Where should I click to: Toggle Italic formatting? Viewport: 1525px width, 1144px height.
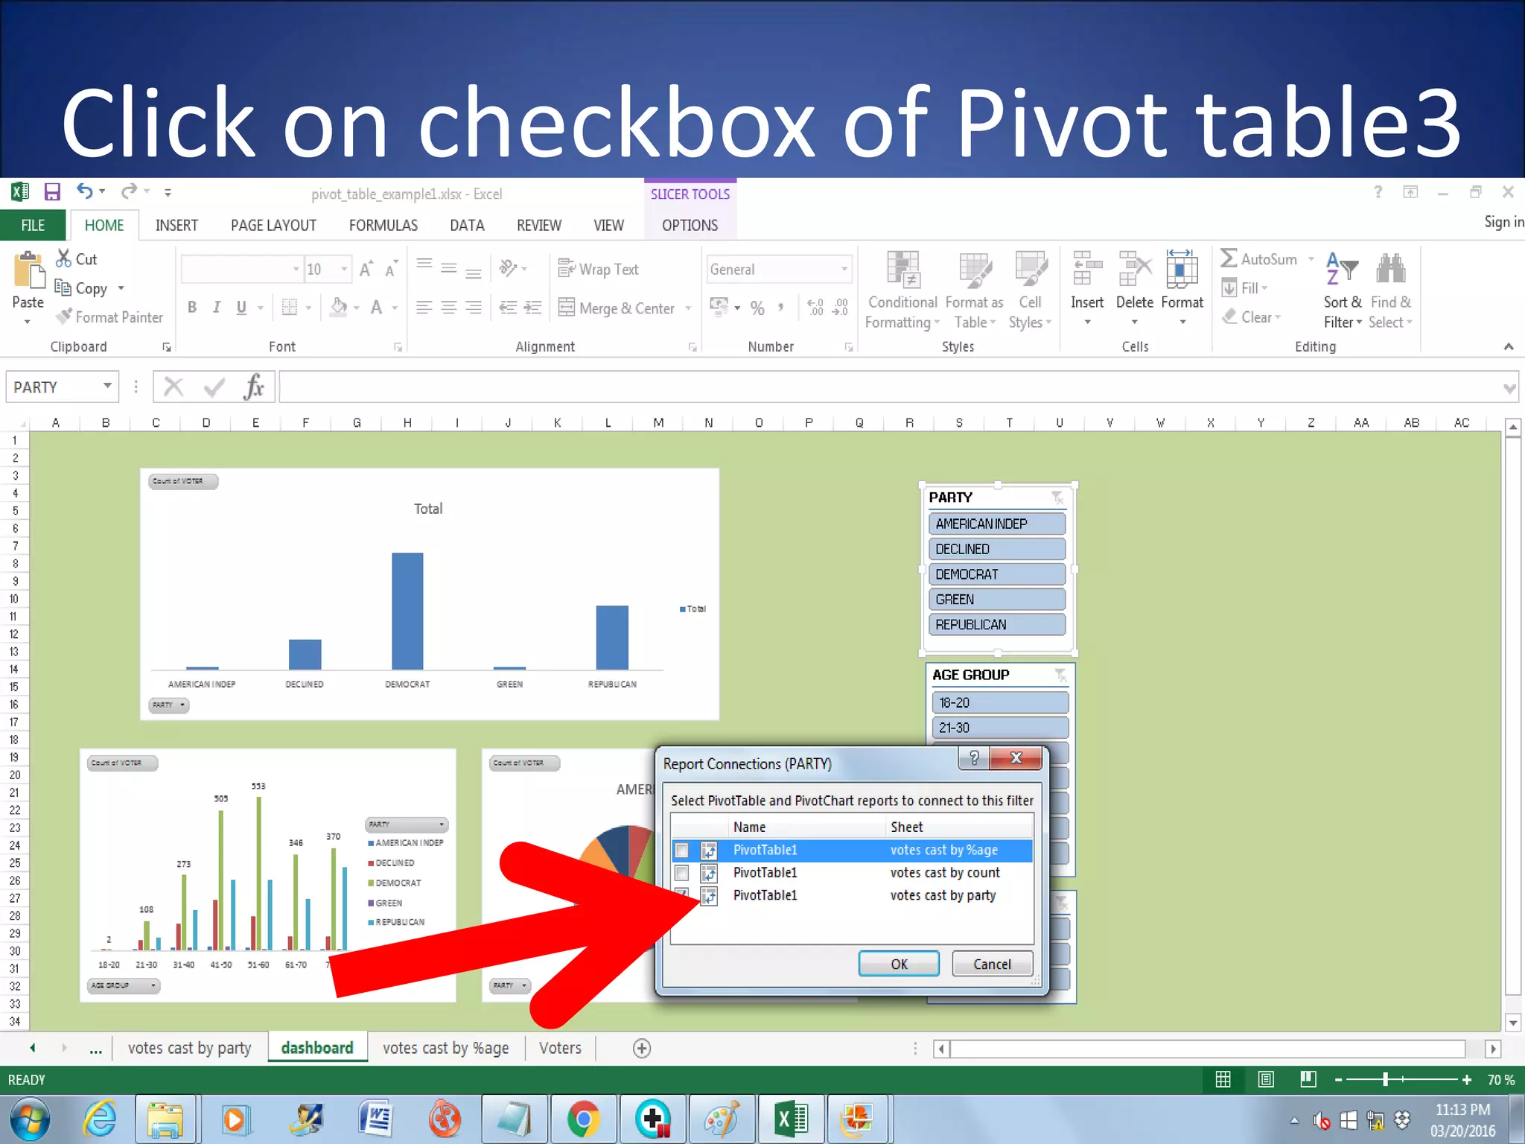point(216,307)
